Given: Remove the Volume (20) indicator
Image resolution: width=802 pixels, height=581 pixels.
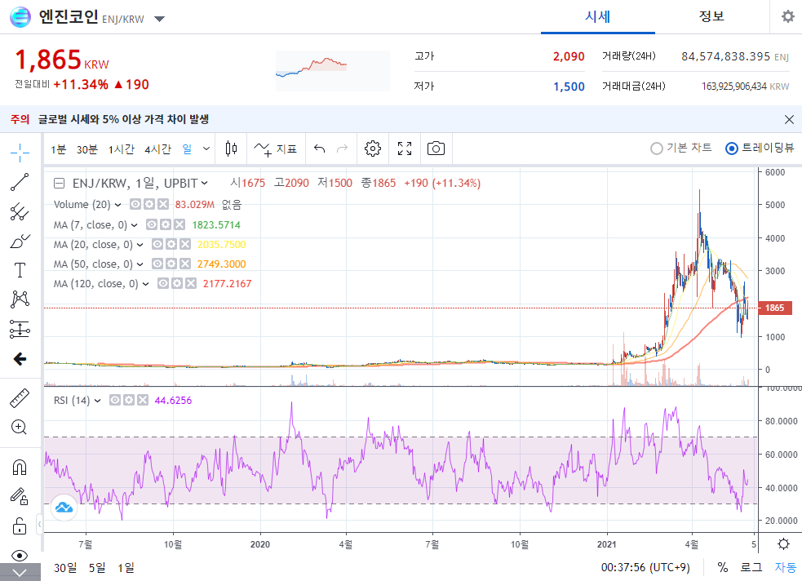Looking at the screenshot, I should point(162,205).
